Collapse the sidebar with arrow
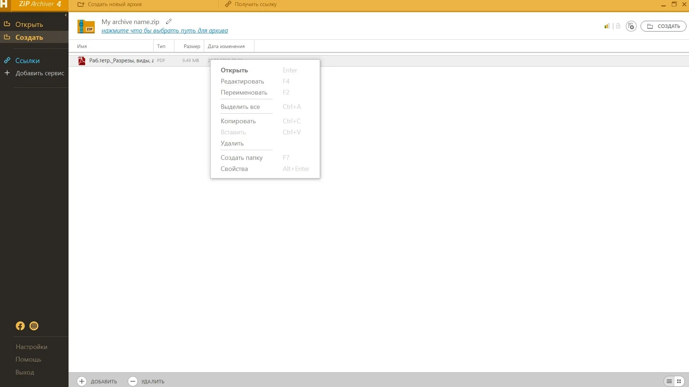The height and width of the screenshot is (387, 689). 66,15
